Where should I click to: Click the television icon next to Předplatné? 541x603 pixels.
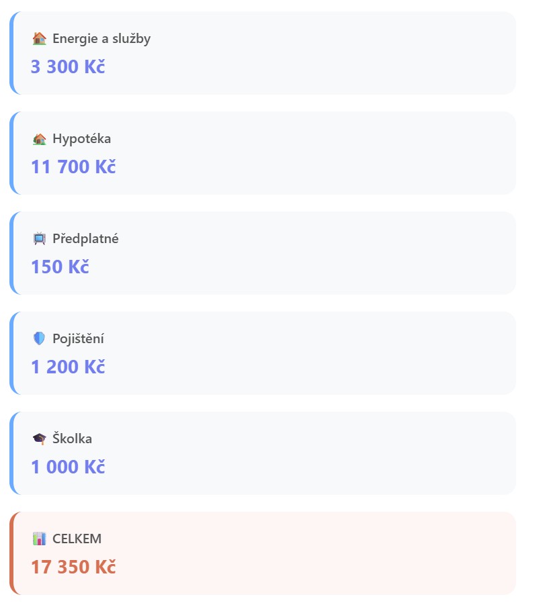39,239
